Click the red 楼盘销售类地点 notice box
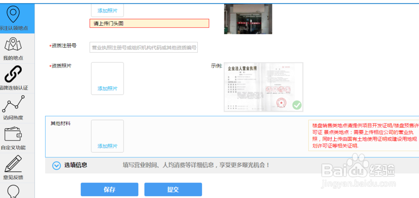The width and height of the screenshot is (419, 198). (364, 136)
